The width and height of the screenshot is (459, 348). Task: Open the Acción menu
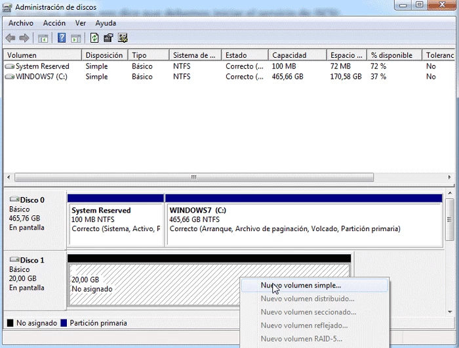tap(54, 23)
